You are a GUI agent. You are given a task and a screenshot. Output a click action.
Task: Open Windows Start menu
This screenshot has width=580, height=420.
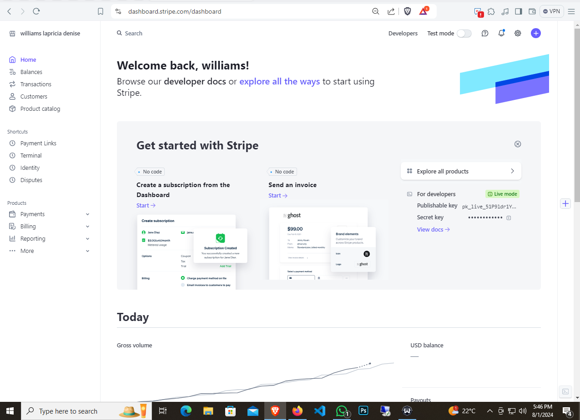pyautogui.click(x=10, y=411)
